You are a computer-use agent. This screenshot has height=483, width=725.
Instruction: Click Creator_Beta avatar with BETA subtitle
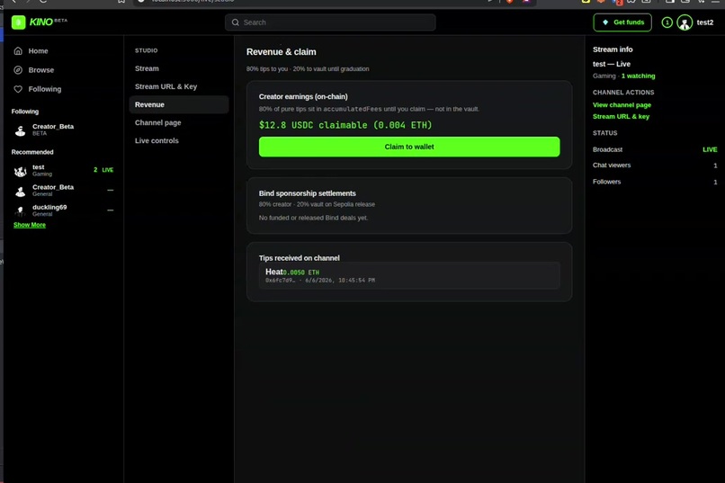click(x=21, y=130)
